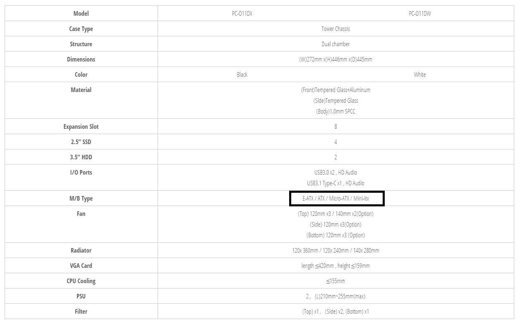Click the PC-O11DX model name
Screen dimensions: 520x324
242,14
